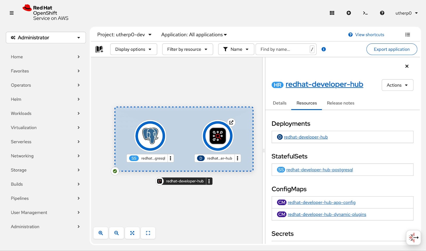Reset the topology view
Viewport: 426px width, 251px height.
[148, 233]
